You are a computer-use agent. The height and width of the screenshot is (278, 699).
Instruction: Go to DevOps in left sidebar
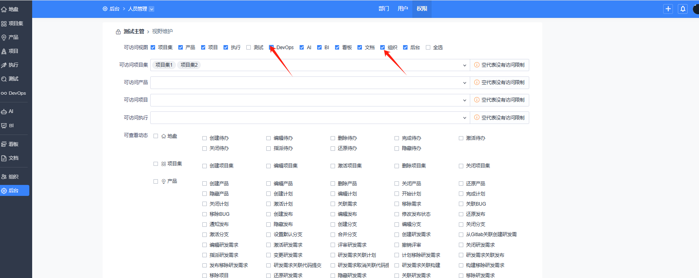[13, 93]
